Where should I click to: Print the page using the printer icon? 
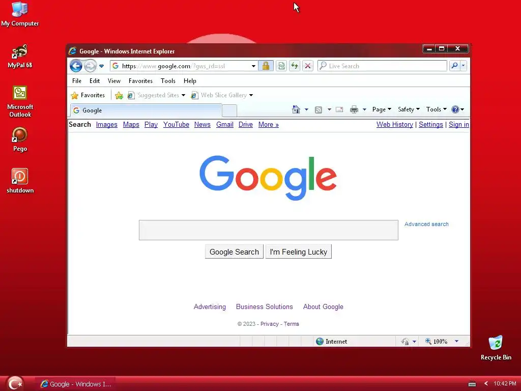pos(354,109)
